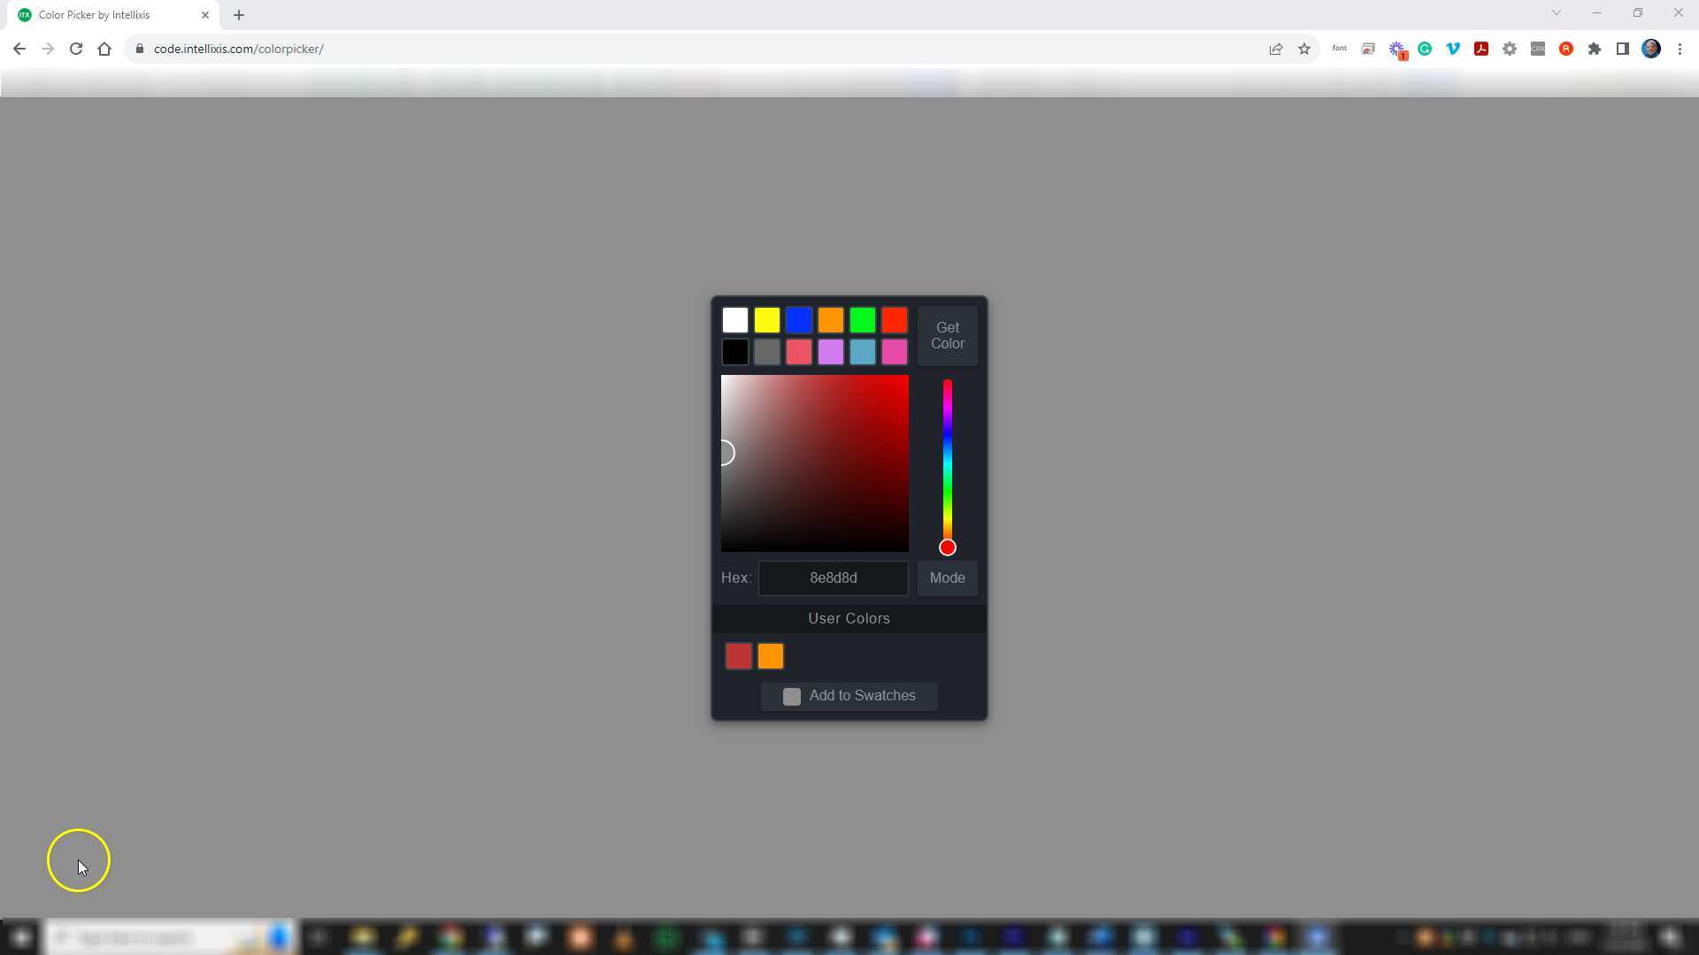
Task: Open the browser profile avatar
Action: [x=1651, y=49]
